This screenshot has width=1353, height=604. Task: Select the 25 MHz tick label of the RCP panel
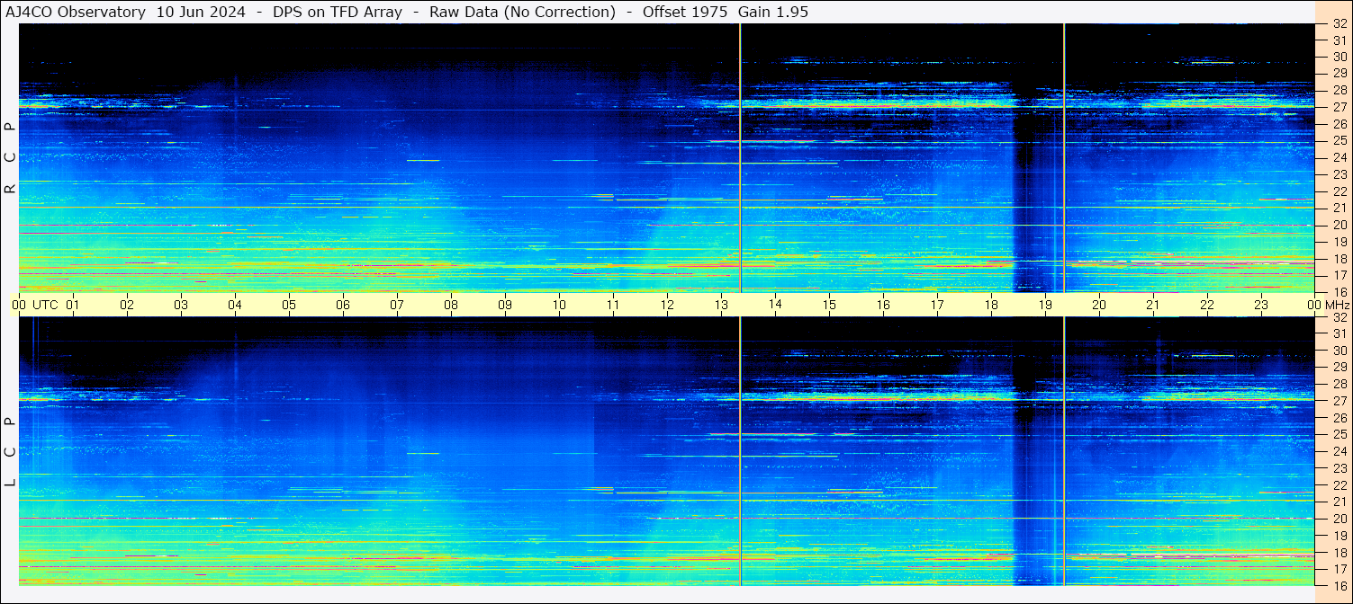tap(1339, 141)
